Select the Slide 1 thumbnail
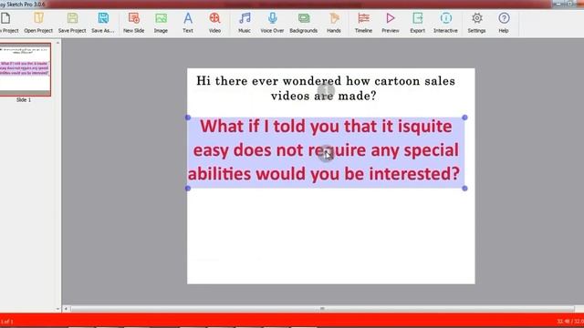 tap(25, 69)
